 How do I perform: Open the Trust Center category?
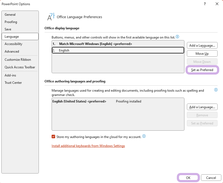[x=13, y=83]
